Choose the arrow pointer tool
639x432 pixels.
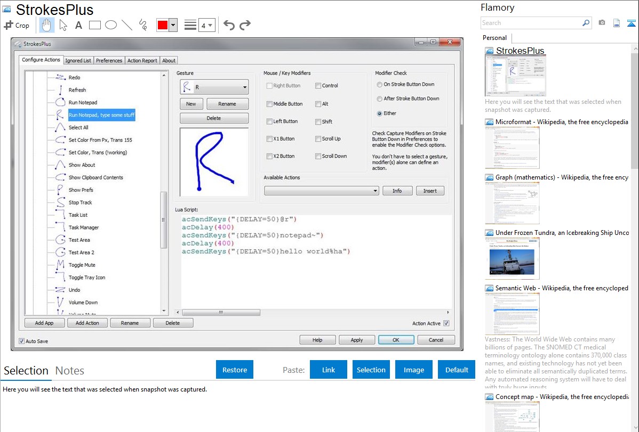(63, 25)
